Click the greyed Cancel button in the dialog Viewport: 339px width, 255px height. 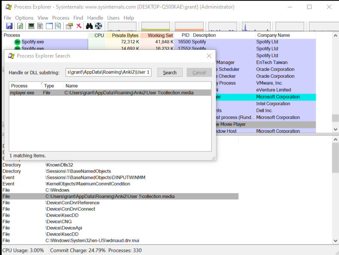pyautogui.click(x=199, y=73)
